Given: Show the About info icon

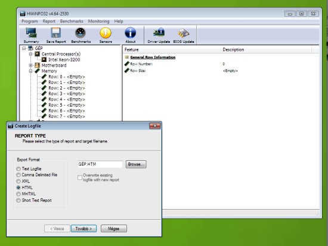Looking at the screenshot, I should point(131,33).
